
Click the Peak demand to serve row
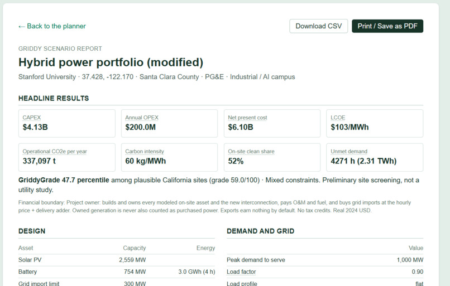coord(325,260)
